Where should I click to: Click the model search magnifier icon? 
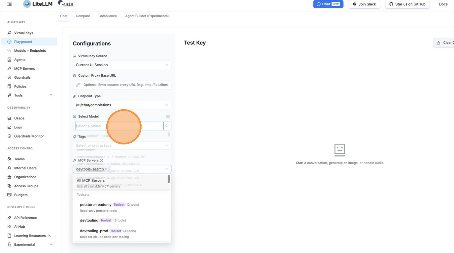[167, 126]
